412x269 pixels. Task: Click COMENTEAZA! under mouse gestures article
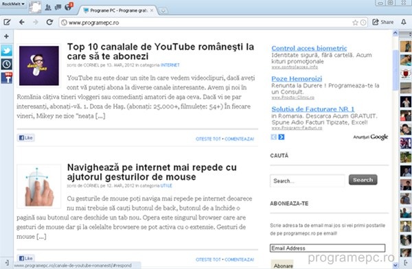[x=240, y=259]
